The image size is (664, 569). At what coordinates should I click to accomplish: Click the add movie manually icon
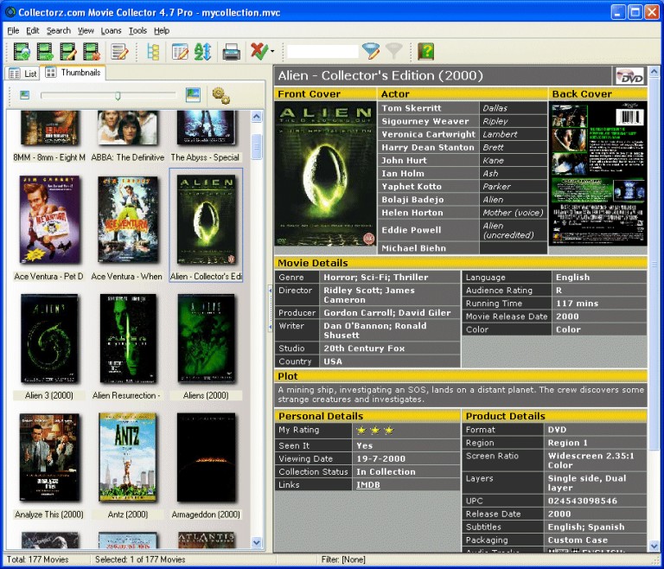tap(45, 52)
